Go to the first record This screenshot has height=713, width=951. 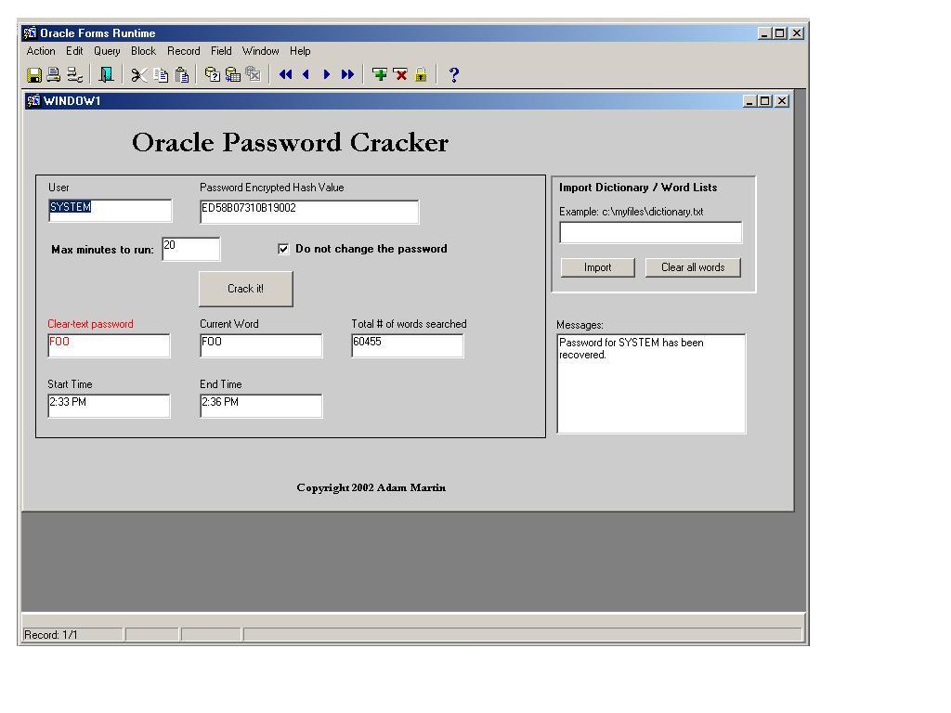click(x=285, y=75)
